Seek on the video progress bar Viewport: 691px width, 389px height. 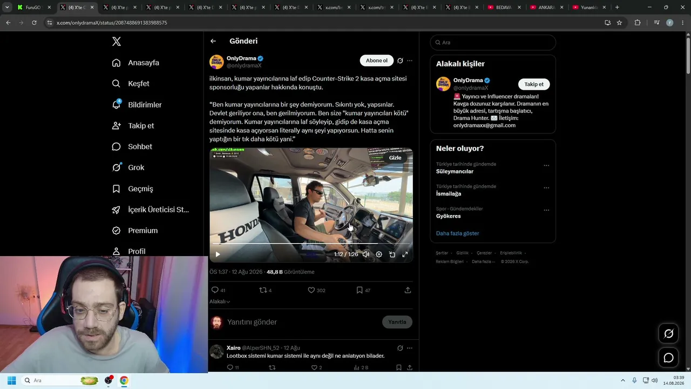[311, 244]
